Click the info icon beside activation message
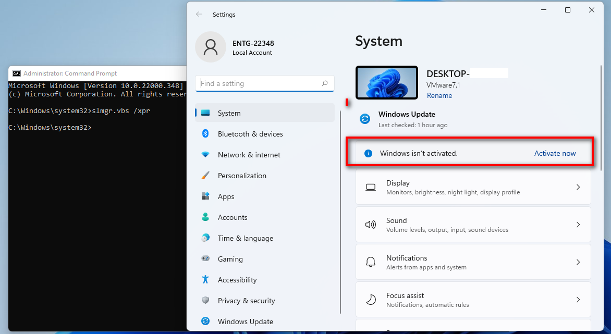This screenshot has height=334, width=611. point(368,153)
